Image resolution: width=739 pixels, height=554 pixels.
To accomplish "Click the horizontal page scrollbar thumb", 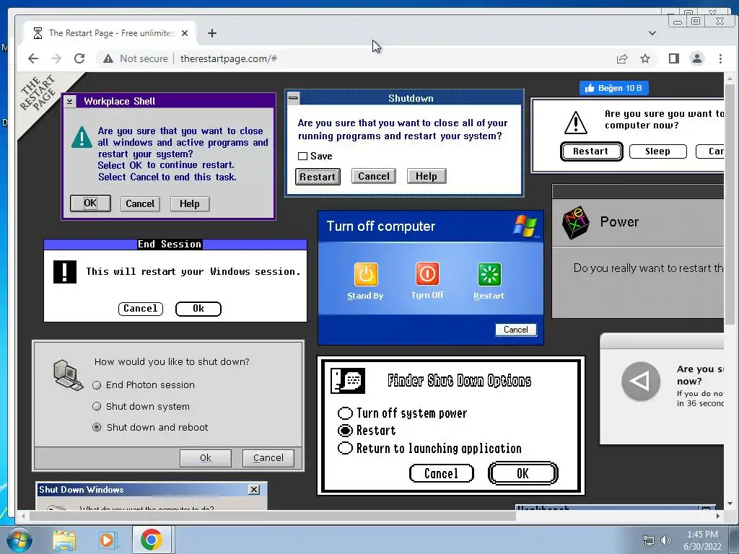I will pyautogui.click(x=272, y=516).
